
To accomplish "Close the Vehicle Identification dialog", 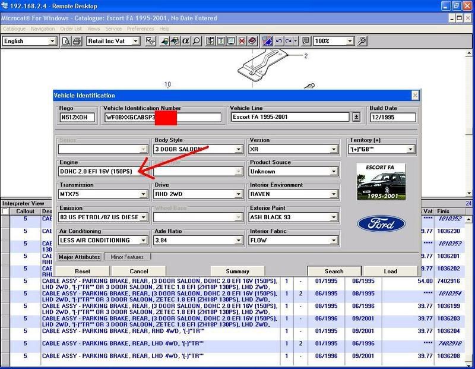I will coord(415,96).
